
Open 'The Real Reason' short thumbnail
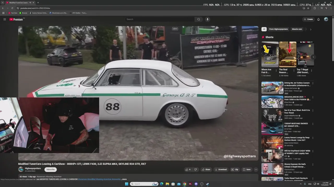[288, 54]
